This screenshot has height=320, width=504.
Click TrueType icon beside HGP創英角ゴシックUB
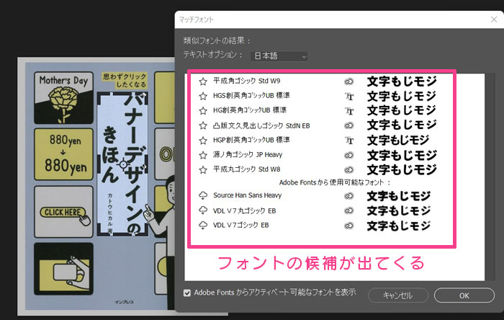click(349, 141)
